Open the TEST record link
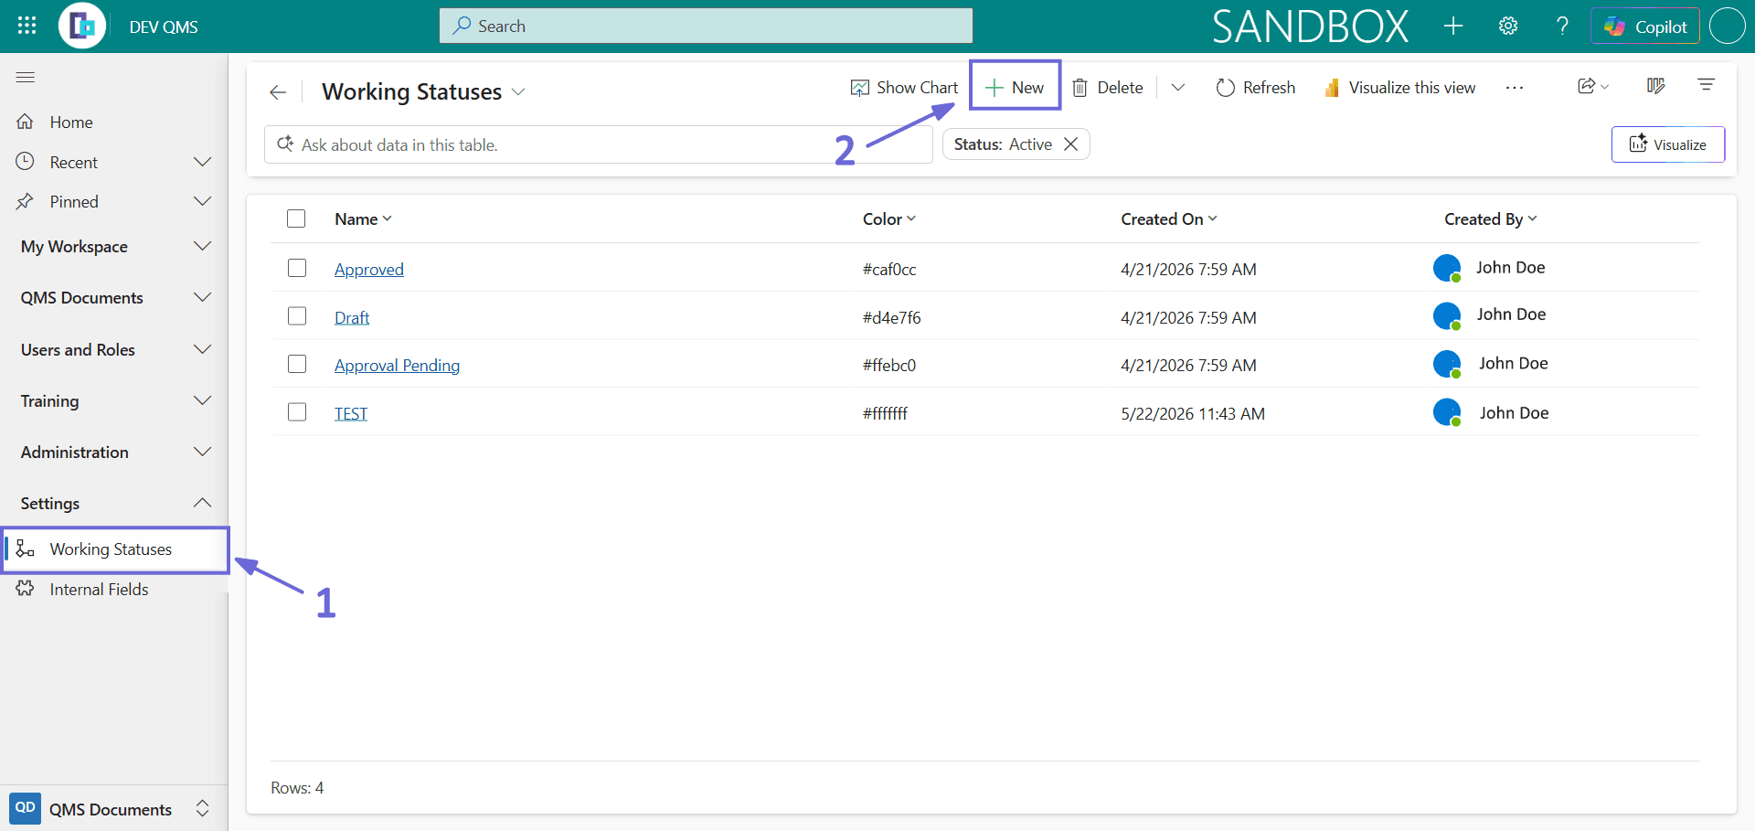This screenshot has width=1755, height=831. coord(351,413)
